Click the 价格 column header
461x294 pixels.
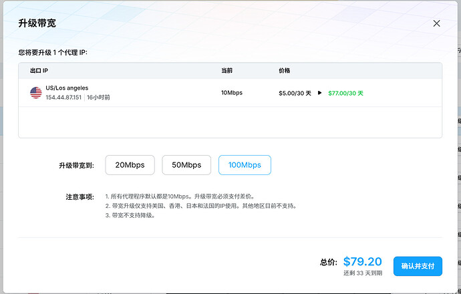pos(285,71)
